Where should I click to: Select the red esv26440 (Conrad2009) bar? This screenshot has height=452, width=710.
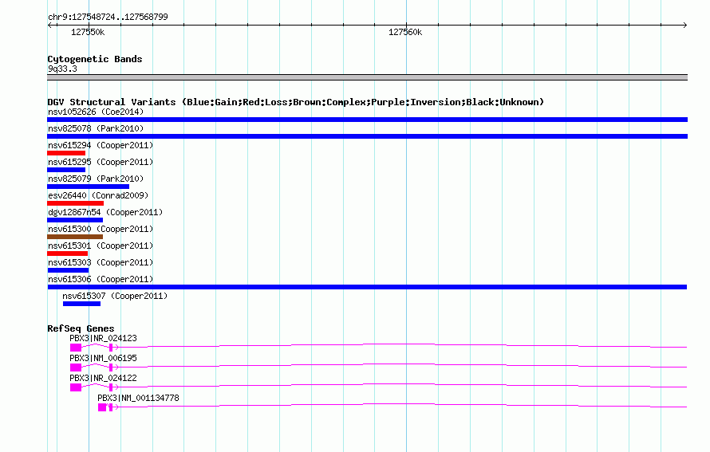[75, 203]
